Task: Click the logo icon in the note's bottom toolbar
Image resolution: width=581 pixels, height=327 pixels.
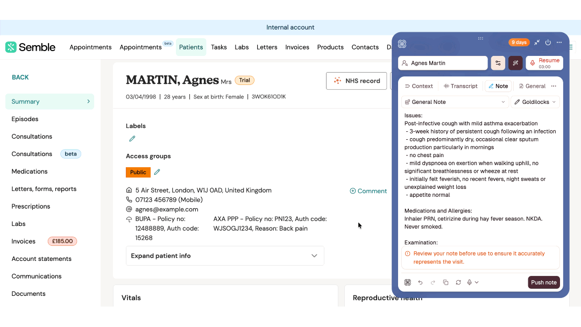Action: click(408, 282)
